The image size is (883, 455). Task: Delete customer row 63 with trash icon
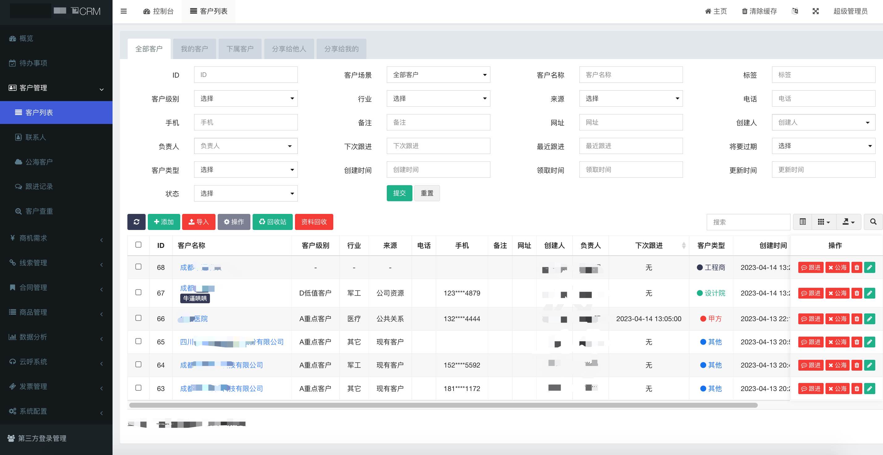coord(857,389)
